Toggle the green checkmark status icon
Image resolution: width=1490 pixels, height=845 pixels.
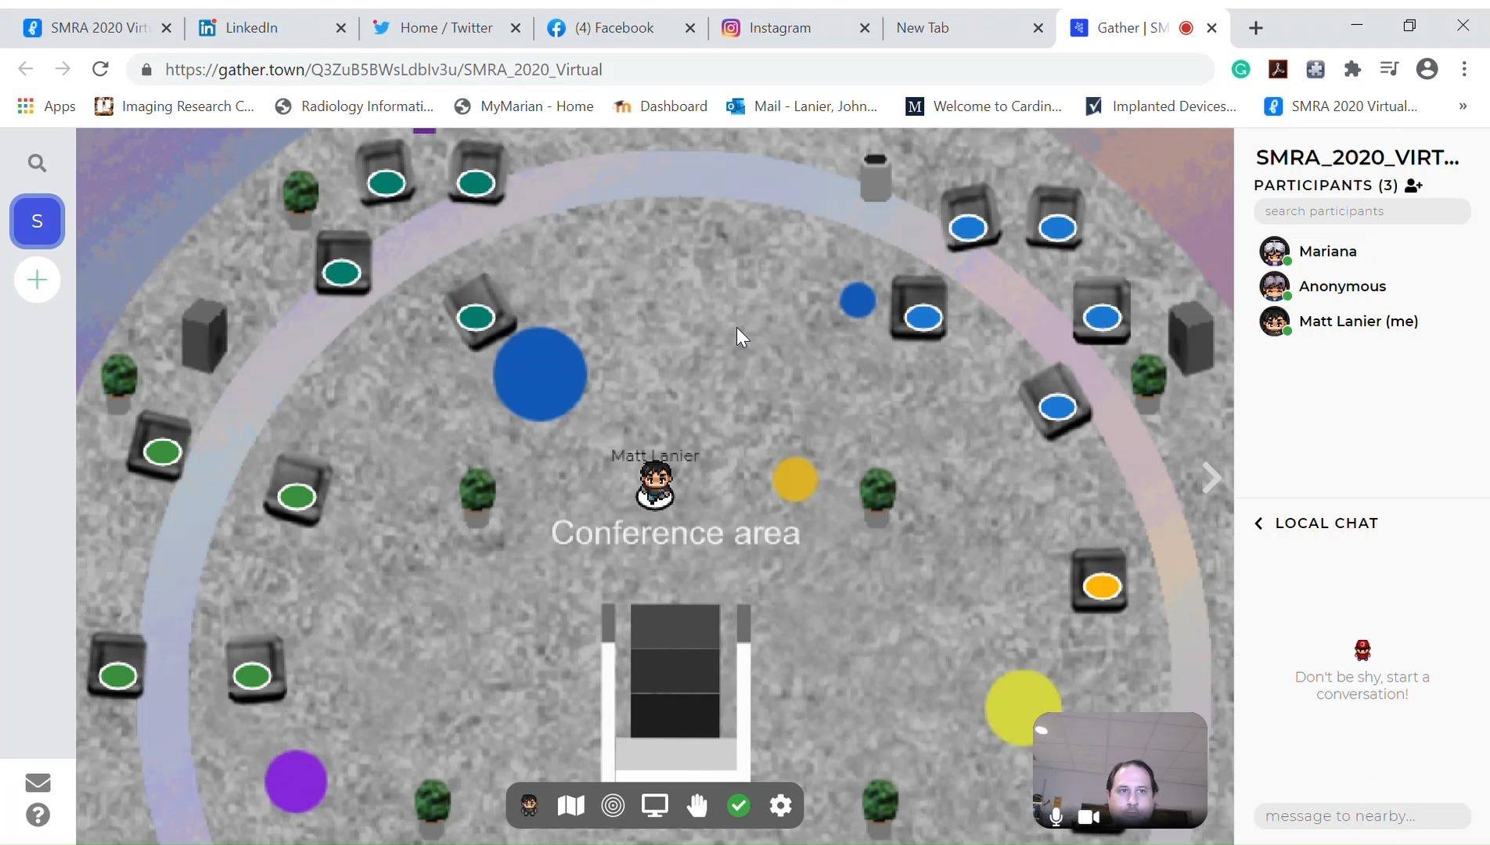click(739, 805)
